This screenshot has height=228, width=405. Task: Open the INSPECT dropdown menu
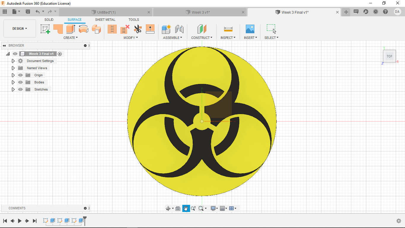[x=228, y=38]
